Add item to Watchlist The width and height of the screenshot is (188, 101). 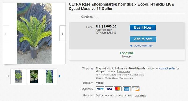point(143,46)
